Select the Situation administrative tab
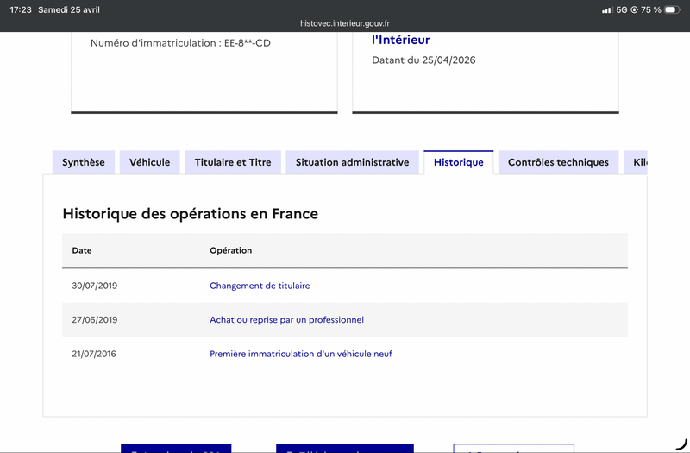The width and height of the screenshot is (690, 453). [352, 162]
